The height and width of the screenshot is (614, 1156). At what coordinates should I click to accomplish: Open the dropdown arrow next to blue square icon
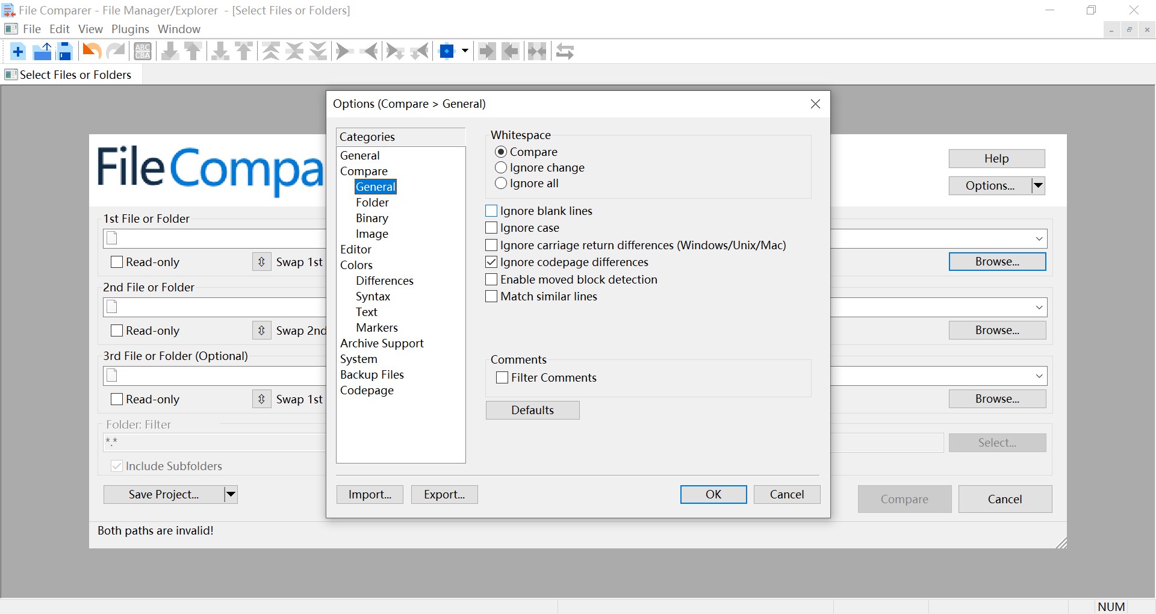coord(465,52)
